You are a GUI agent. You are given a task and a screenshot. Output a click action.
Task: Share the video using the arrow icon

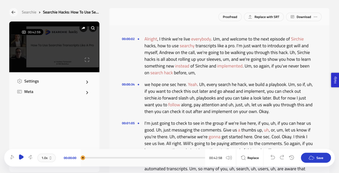click(83, 28)
